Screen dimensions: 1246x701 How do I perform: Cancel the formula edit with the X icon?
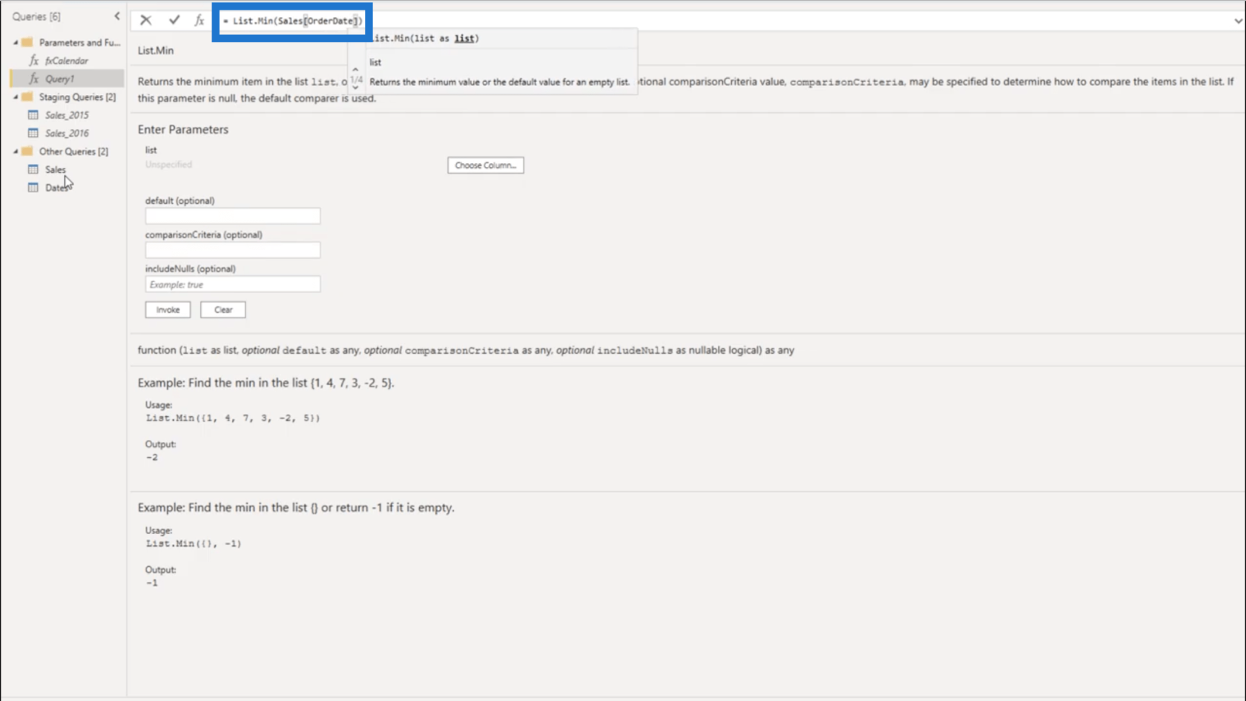(145, 20)
